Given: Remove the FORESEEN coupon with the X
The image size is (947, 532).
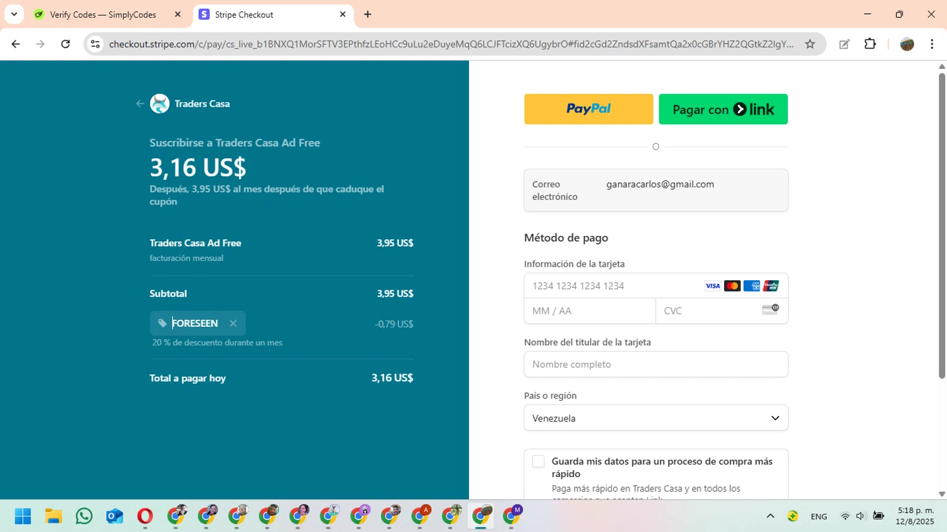Looking at the screenshot, I should coord(233,323).
